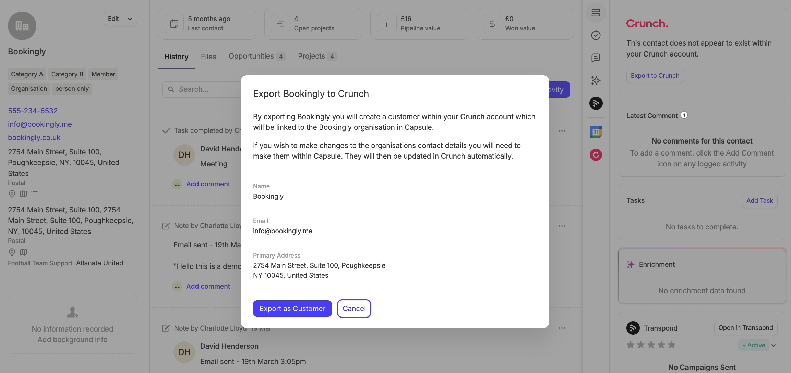Click the Latest Comment info icon
The height and width of the screenshot is (373, 791).
pyautogui.click(x=684, y=115)
